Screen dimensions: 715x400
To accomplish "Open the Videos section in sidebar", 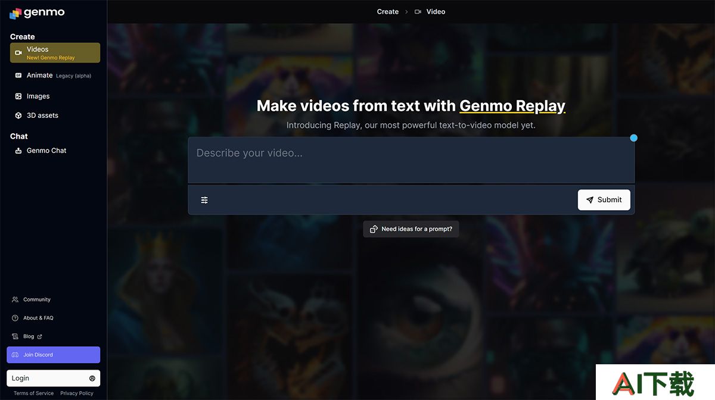I will (55, 52).
